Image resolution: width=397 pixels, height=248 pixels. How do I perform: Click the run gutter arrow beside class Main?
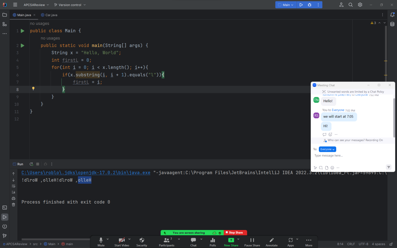pyautogui.click(x=23, y=31)
